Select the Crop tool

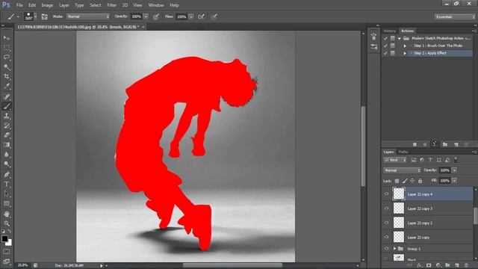pyautogui.click(x=7, y=77)
